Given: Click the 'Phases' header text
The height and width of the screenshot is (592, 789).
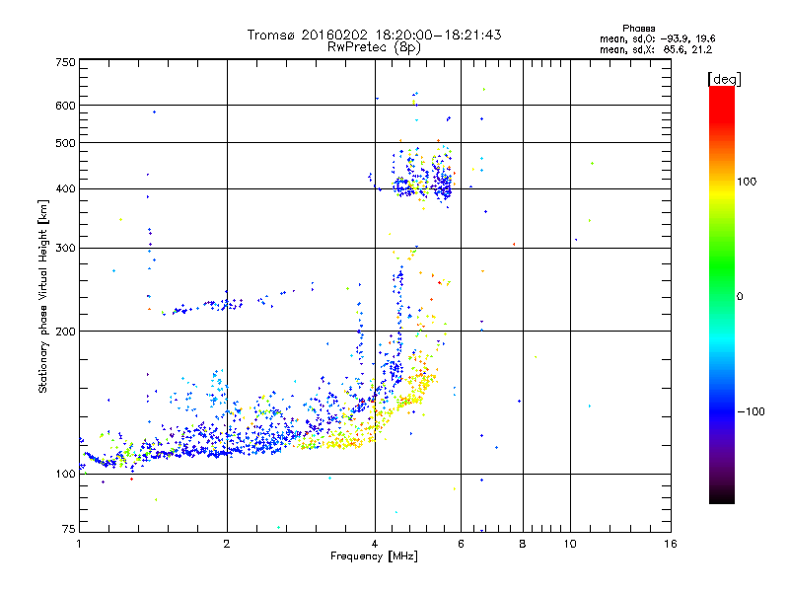Looking at the screenshot, I should pos(638,29).
